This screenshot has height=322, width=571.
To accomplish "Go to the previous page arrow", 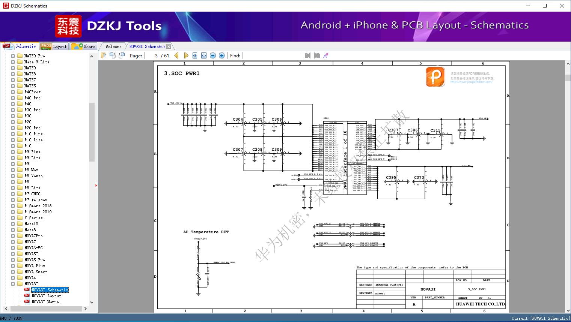I will (176, 55).
